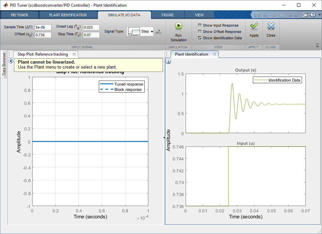Close the Step Plot: Reference tracking tab
Viewport: 322px width, 234px height.
tap(74, 54)
